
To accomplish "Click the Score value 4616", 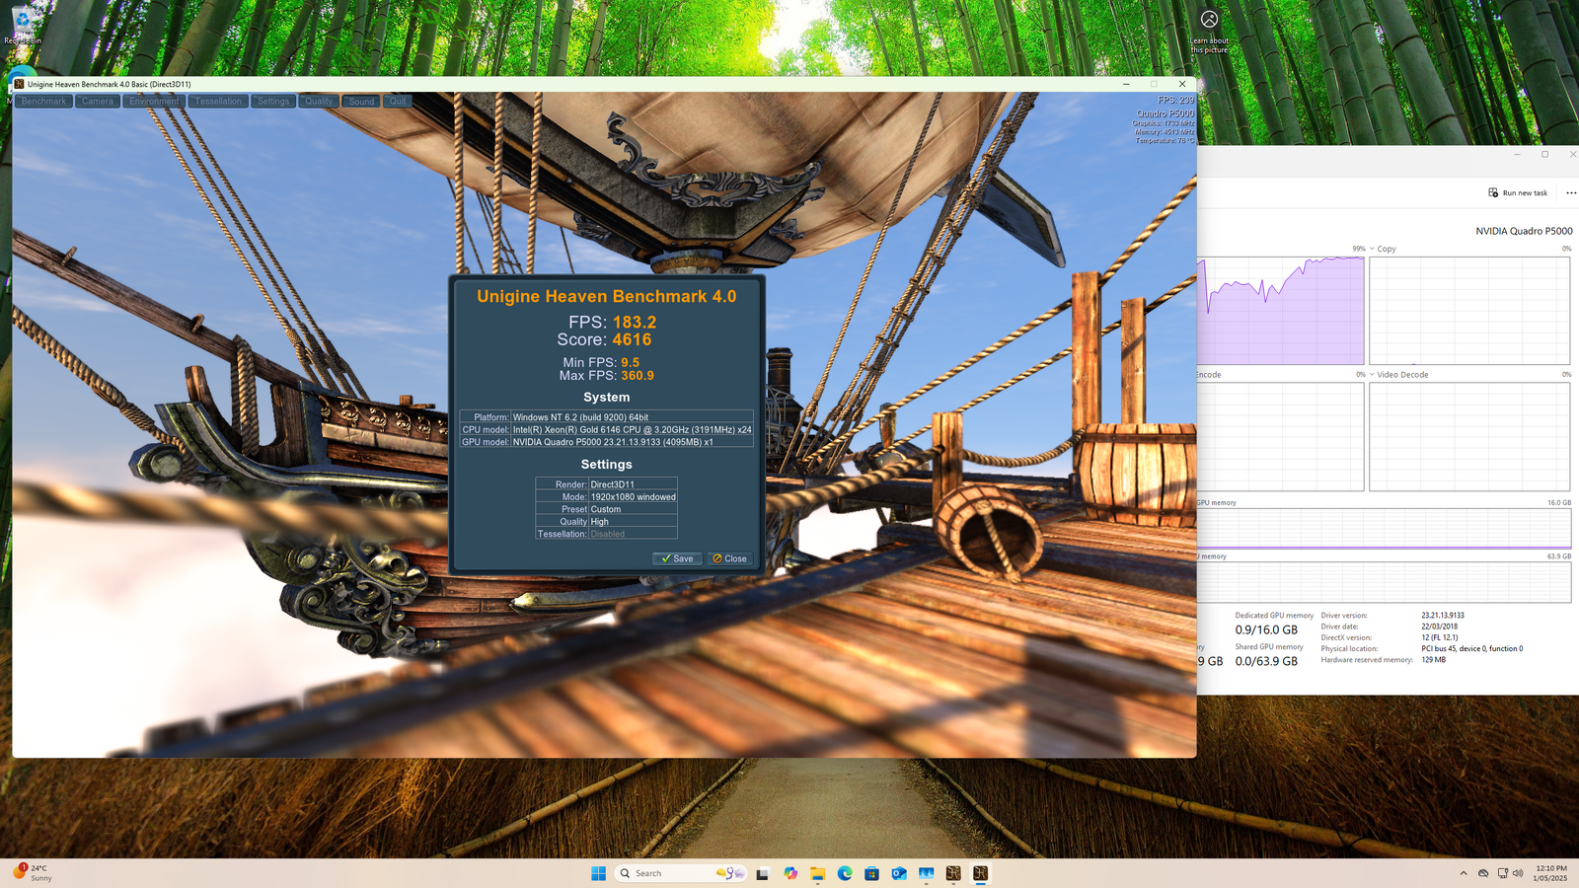I will pyautogui.click(x=632, y=339).
